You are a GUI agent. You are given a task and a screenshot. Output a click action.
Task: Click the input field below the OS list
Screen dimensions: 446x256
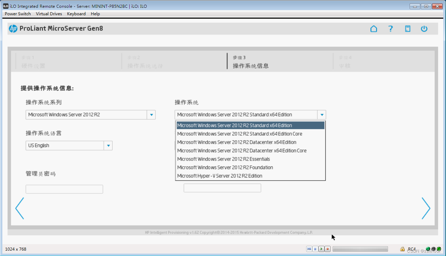click(x=222, y=188)
